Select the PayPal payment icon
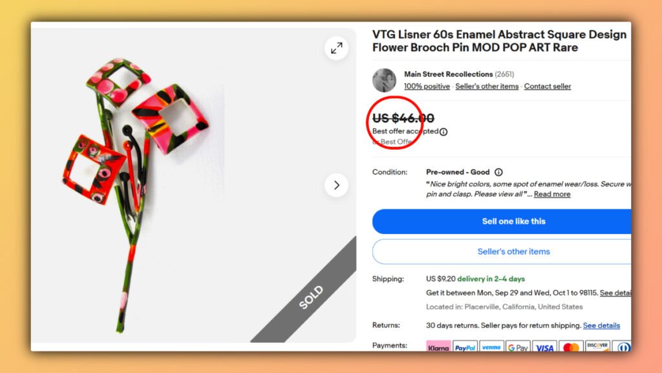This screenshot has width=662, height=373. point(465,346)
